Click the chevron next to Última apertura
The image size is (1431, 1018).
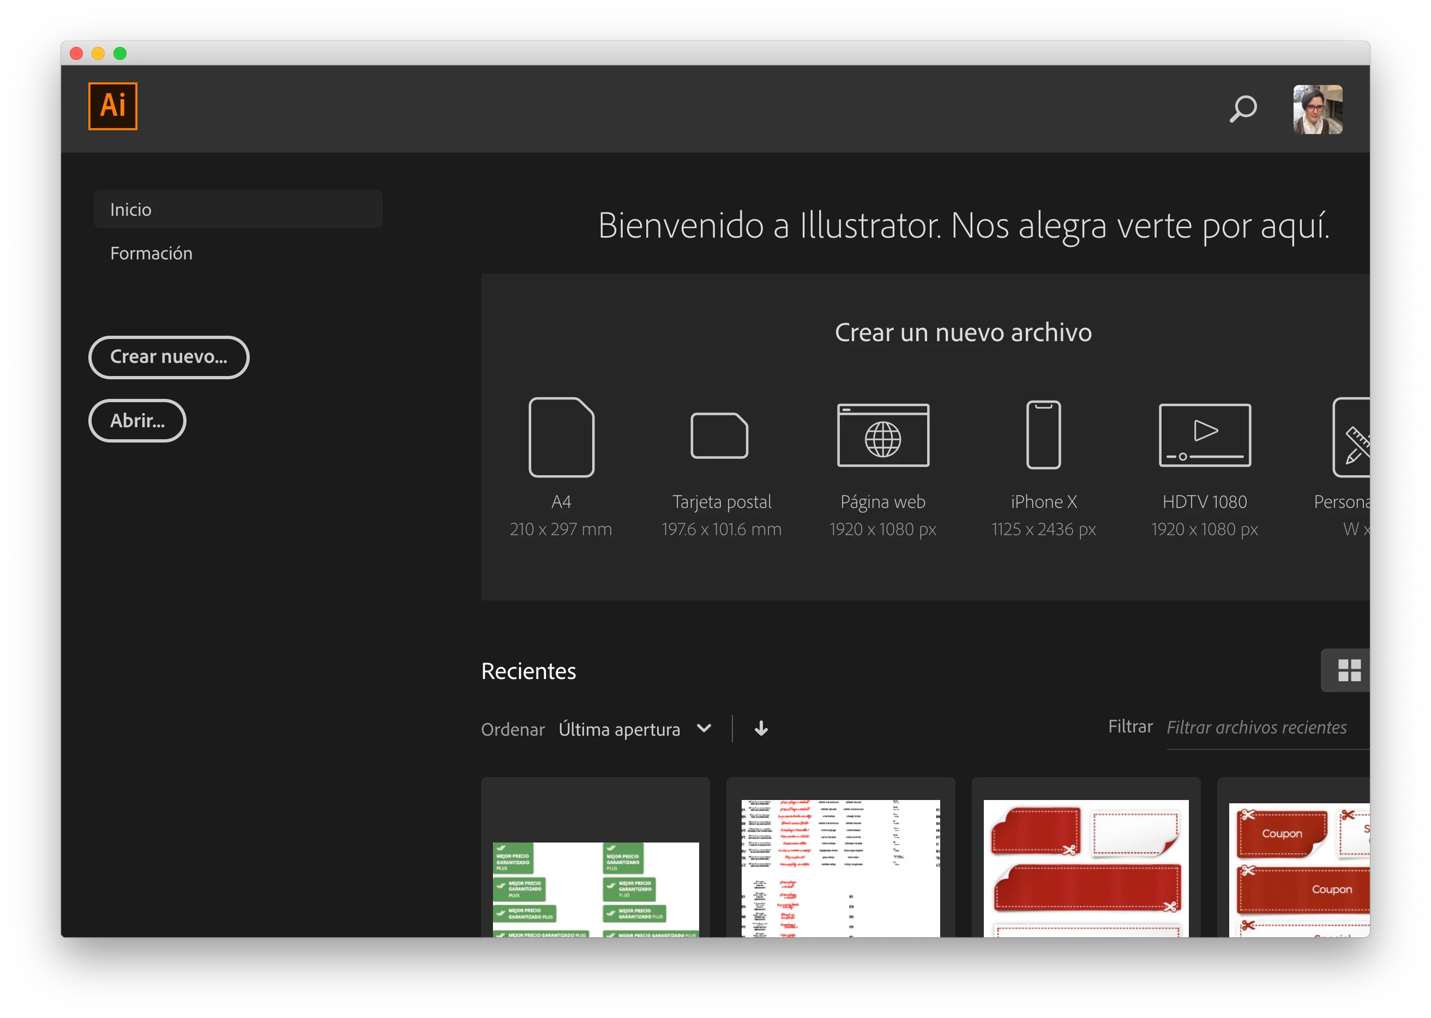tap(704, 729)
